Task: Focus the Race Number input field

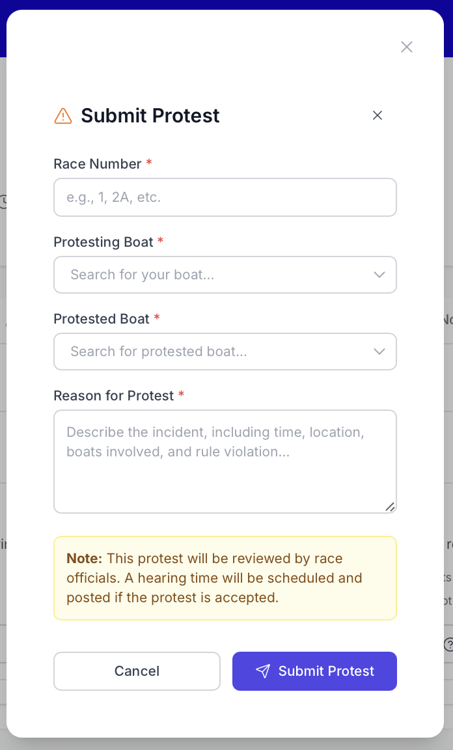Action: click(x=225, y=197)
